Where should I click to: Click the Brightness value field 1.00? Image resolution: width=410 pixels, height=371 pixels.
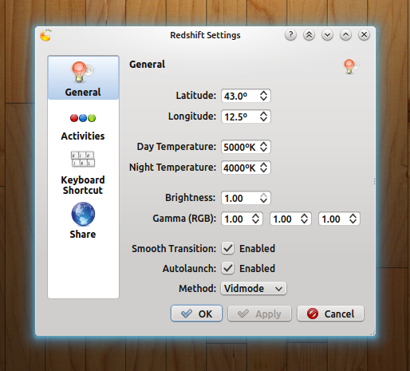coord(246,198)
